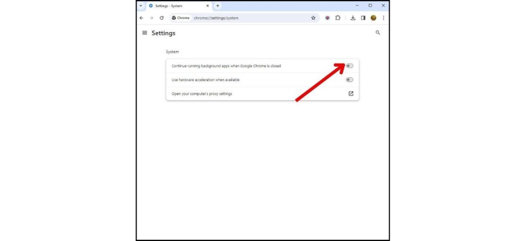
Task: Select the Settings - System tab
Action: (179, 6)
